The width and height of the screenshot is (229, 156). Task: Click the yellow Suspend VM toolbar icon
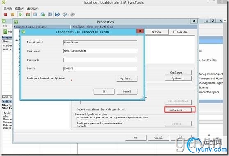13,14
